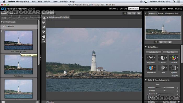This screenshot has height=103, width=183.
Task: Select the Crop tool
Action: tap(44, 18)
